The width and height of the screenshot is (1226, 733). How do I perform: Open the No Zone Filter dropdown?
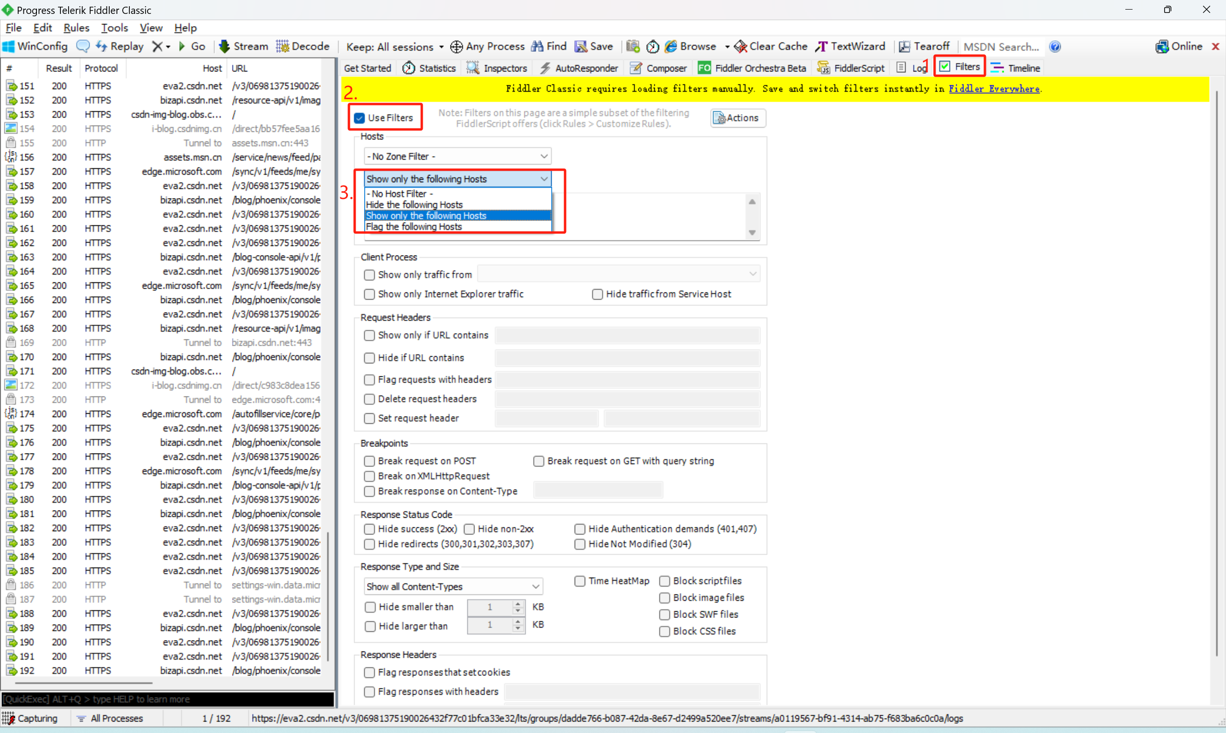point(457,157)
